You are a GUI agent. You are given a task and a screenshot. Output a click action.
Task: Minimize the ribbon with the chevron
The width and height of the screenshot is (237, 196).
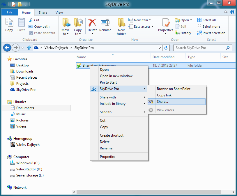pos(226,12)
